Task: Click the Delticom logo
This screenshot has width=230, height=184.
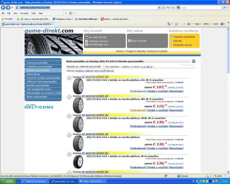Action: tap(39, 107)
